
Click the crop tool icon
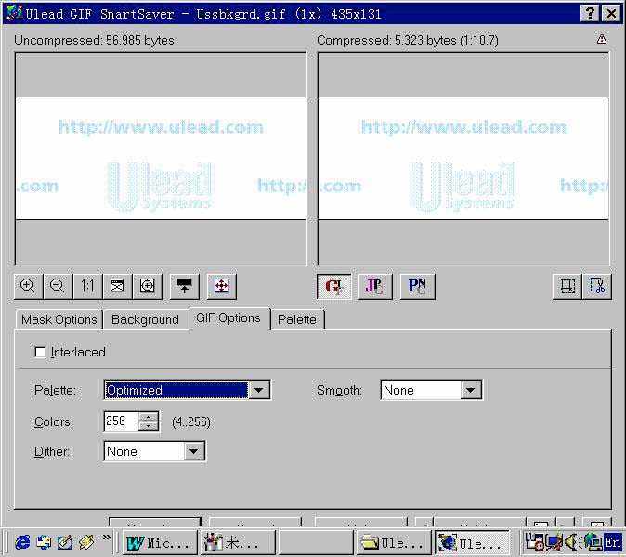click(596, 286)
